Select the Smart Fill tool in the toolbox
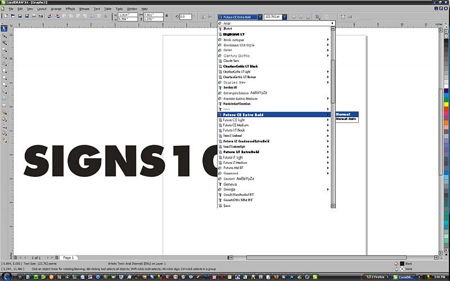This screenshot has width=450, height=281. [4, 64]
